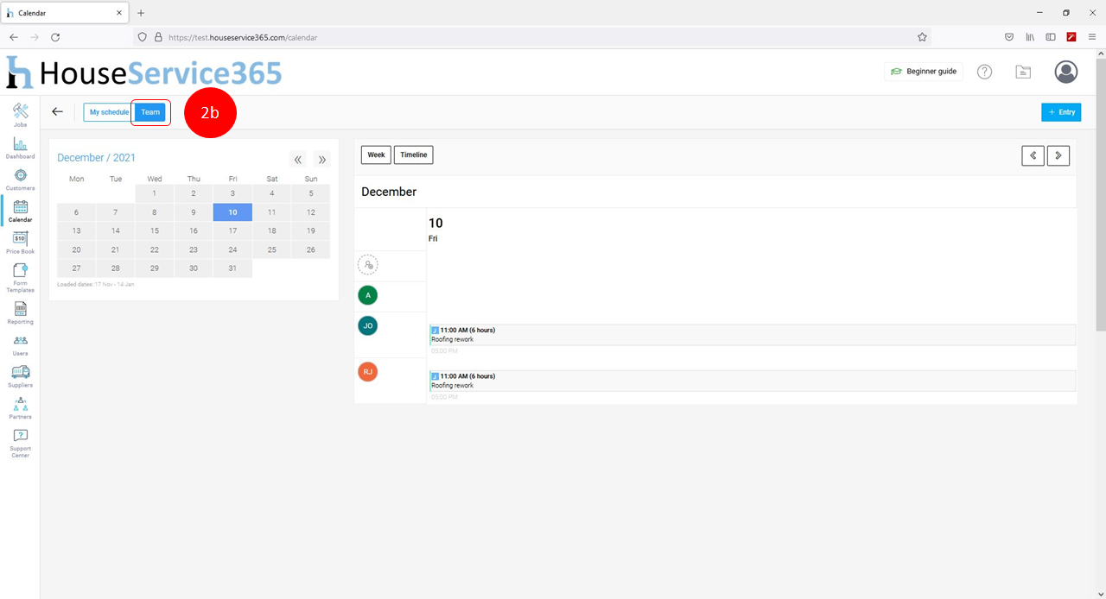The image size is (1106, 599).
Task: Click the December / 2021 heading
Action: point(96,158)
